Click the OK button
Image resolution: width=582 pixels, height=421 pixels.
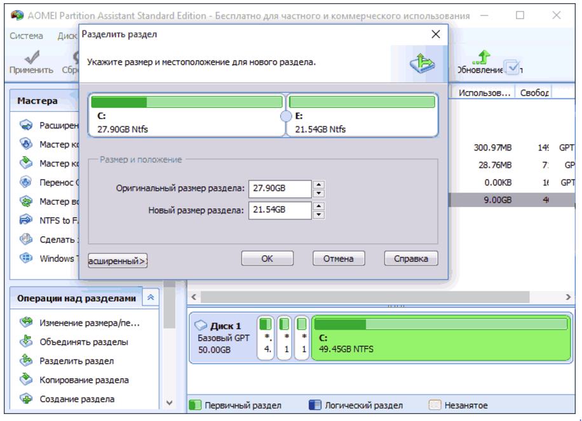(267, 258)
